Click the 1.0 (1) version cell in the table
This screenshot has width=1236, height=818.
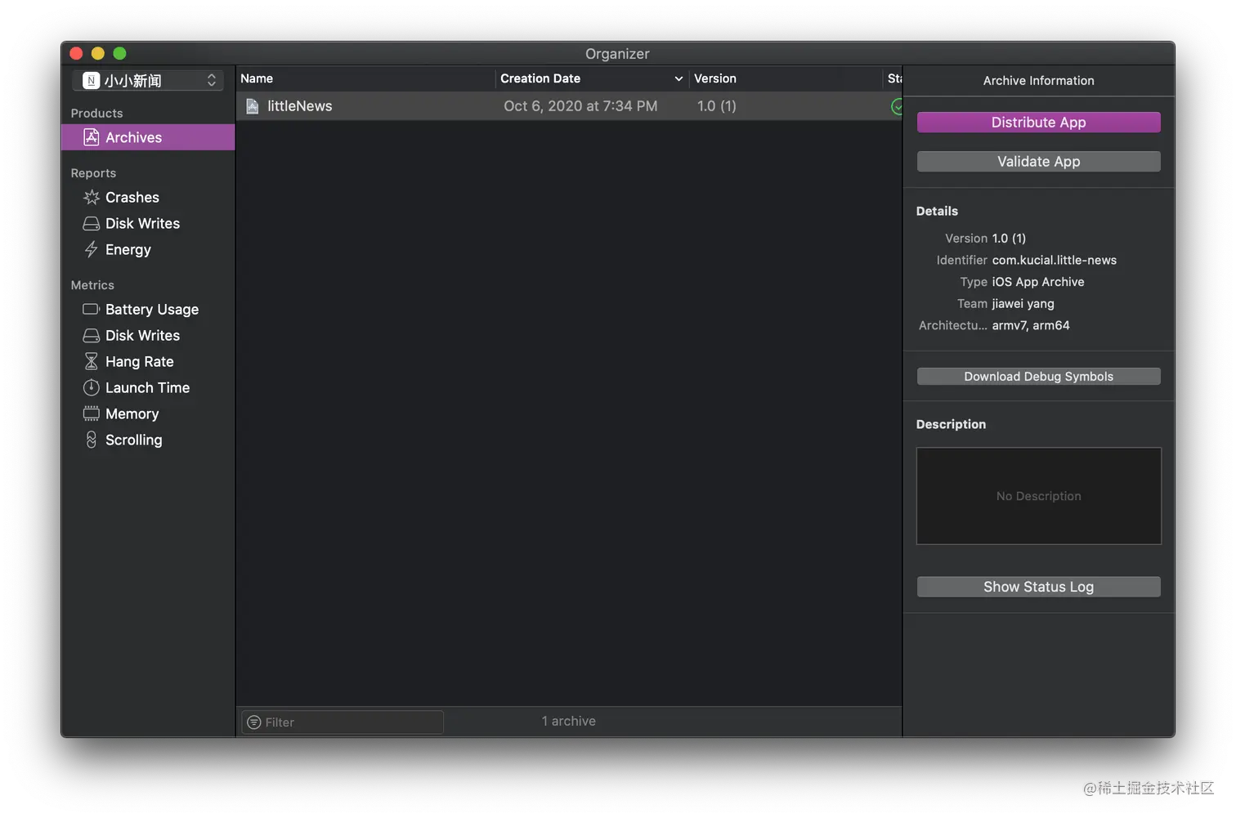[x=717, y=106]
